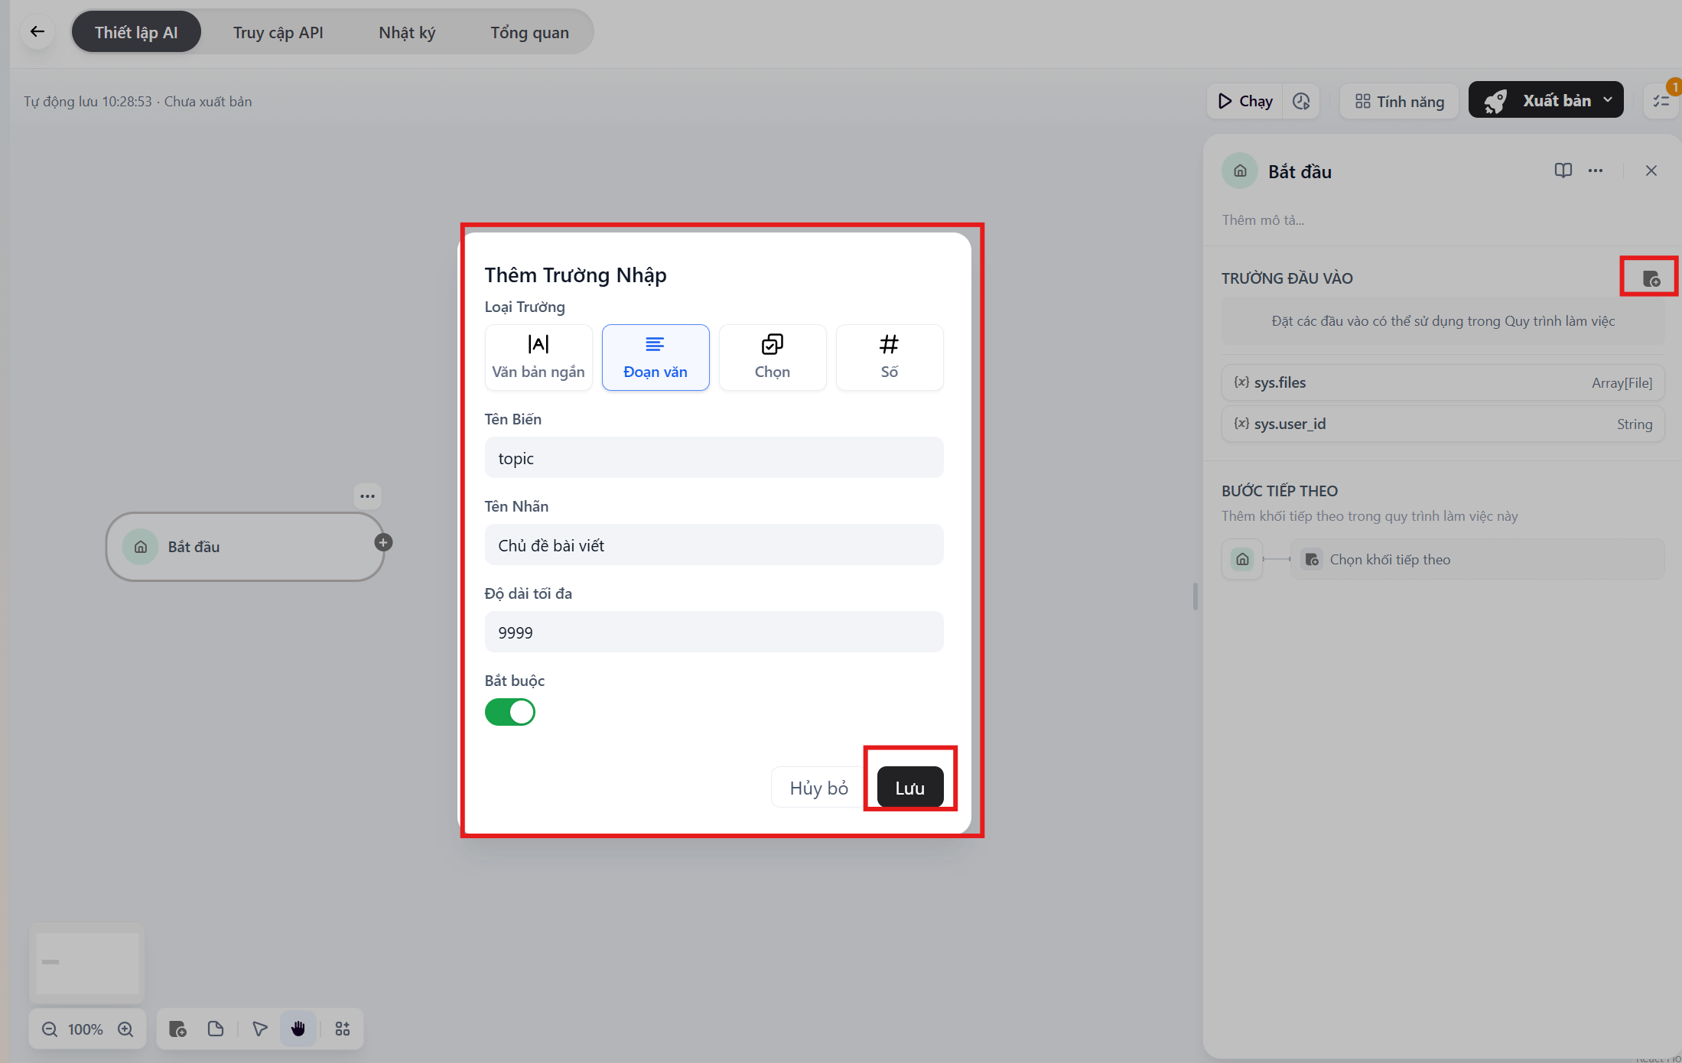This screenshot has height=1063, width=1682.
Task: Select pointer mode icon
Action: click(260, 1029)
